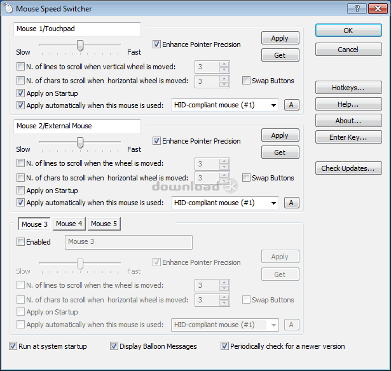Click the A button next to Mouse 2 device dropdown
391x371 pixels.
click(292, 203)
